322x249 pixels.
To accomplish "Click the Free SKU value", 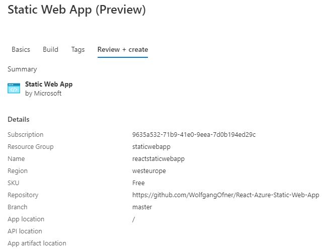I will coord(138,183).
